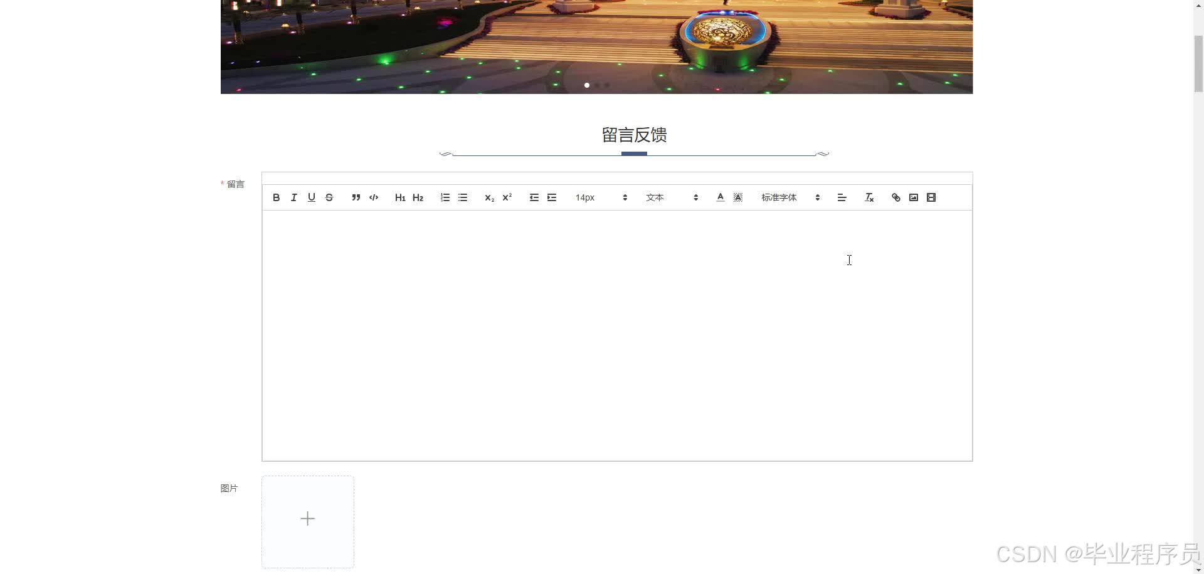This screenshot has height=574, width=1204.
Task: Toggle superscript formatting
Action: click(507, 197)
